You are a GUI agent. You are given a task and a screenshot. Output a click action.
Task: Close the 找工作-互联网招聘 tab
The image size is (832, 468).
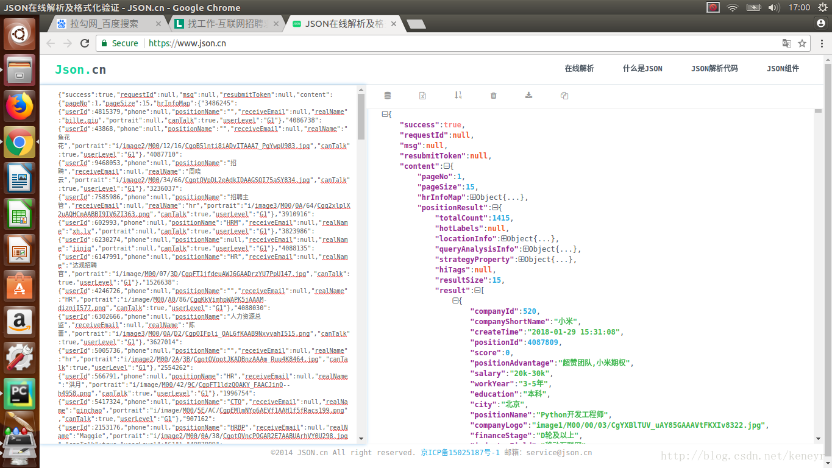point(276,24)
